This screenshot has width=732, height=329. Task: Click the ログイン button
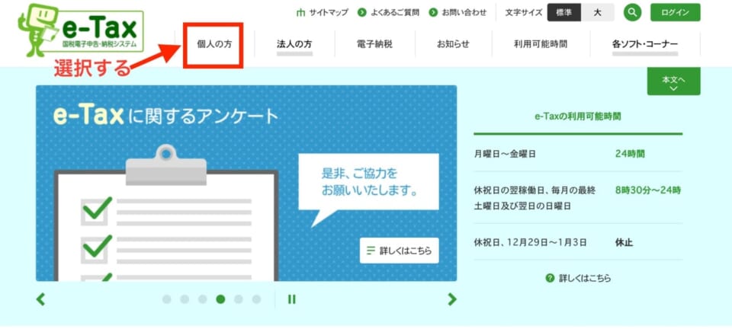675,13
